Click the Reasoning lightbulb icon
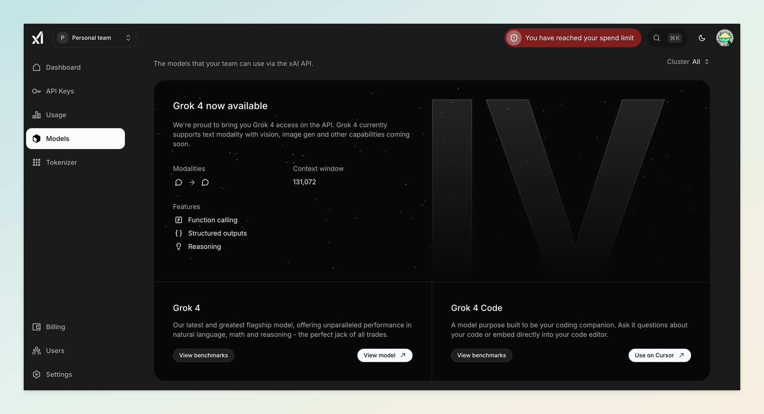The width and height of the screenshot is (764, 414). click(178, 247)
